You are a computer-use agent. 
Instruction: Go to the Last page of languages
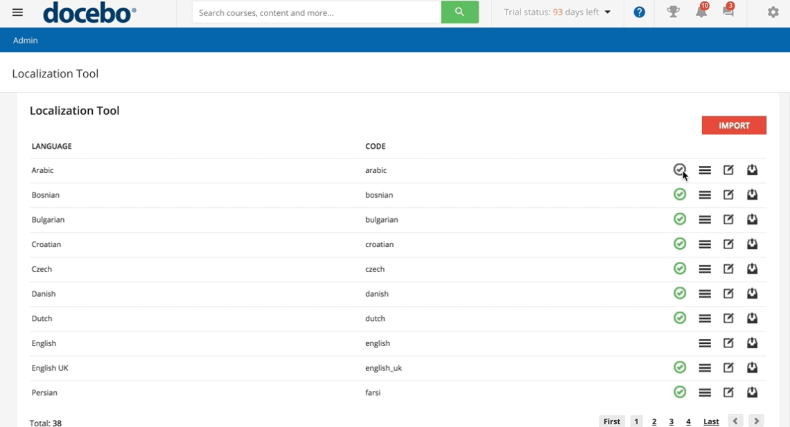coord(710,421)
